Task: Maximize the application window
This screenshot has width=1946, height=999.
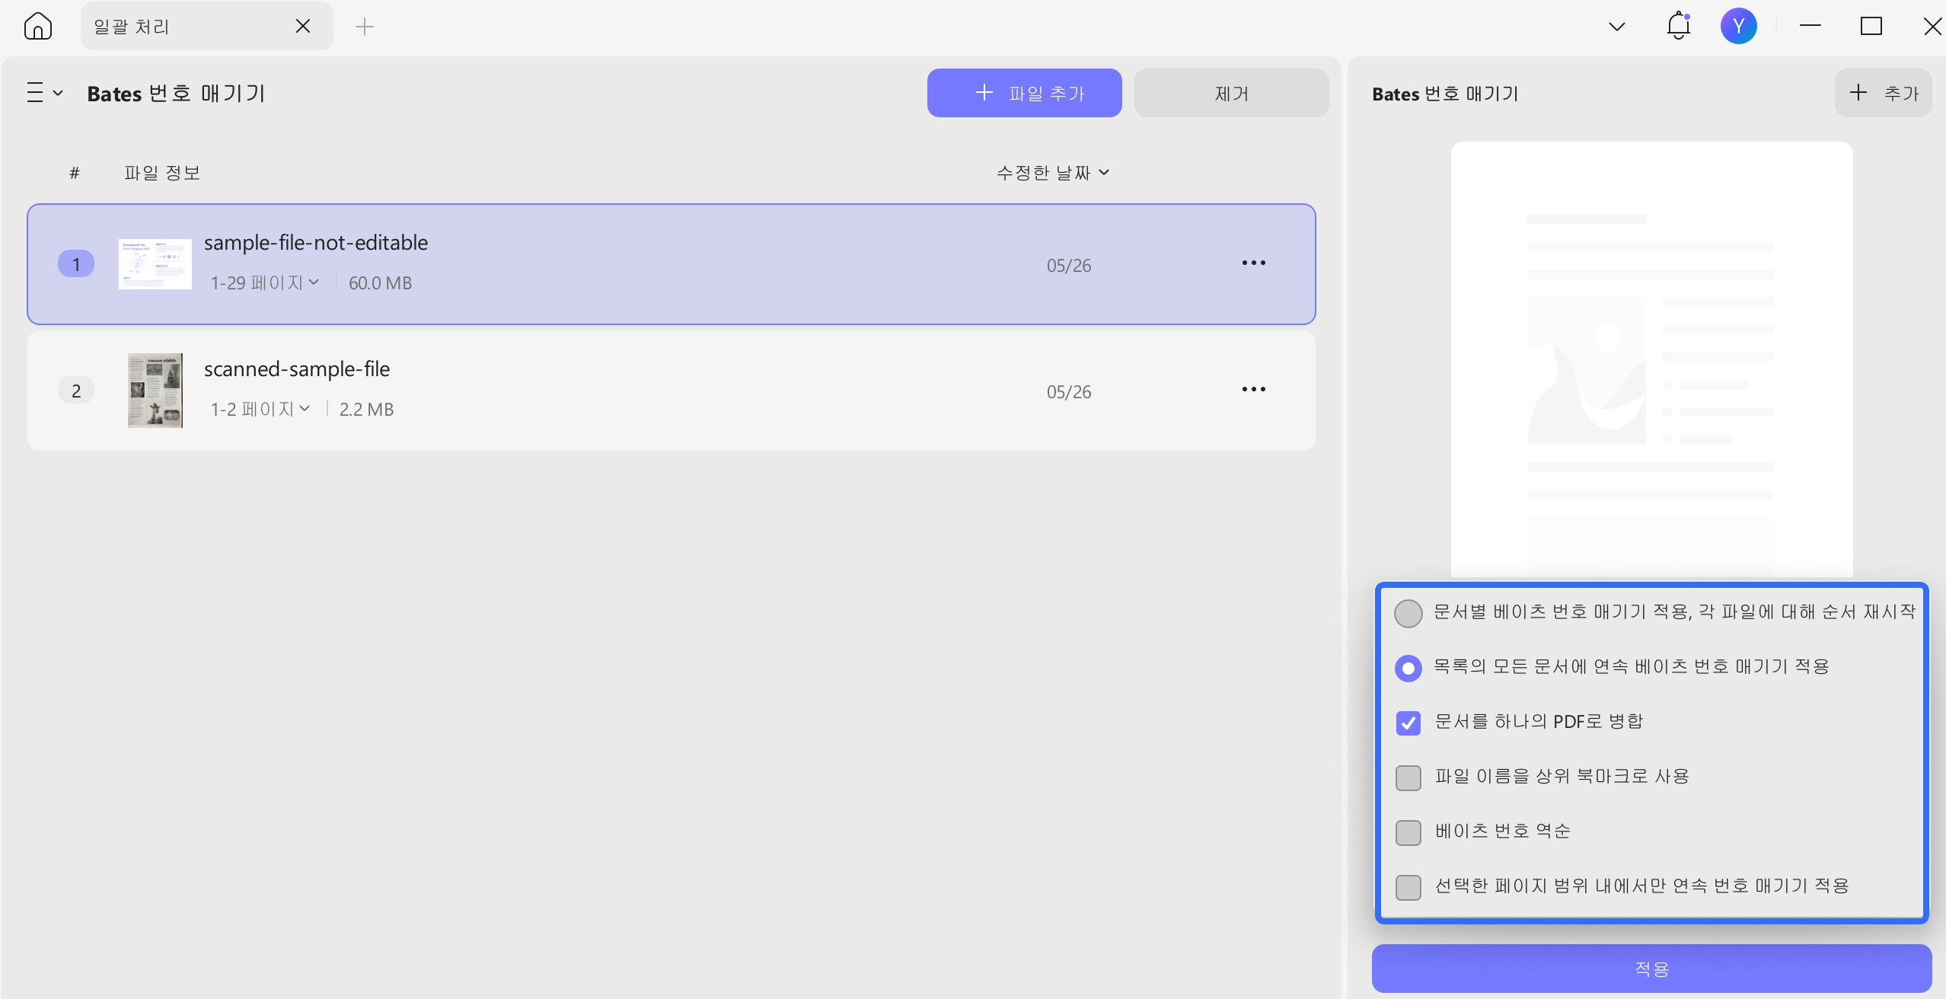Action: [x=1871, y=26]
